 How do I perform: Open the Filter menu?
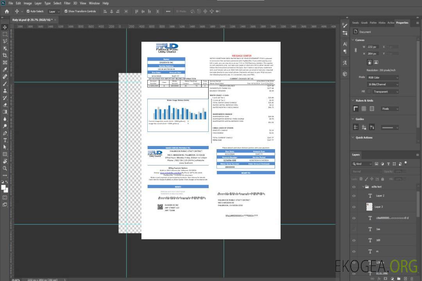pos(67,3)
